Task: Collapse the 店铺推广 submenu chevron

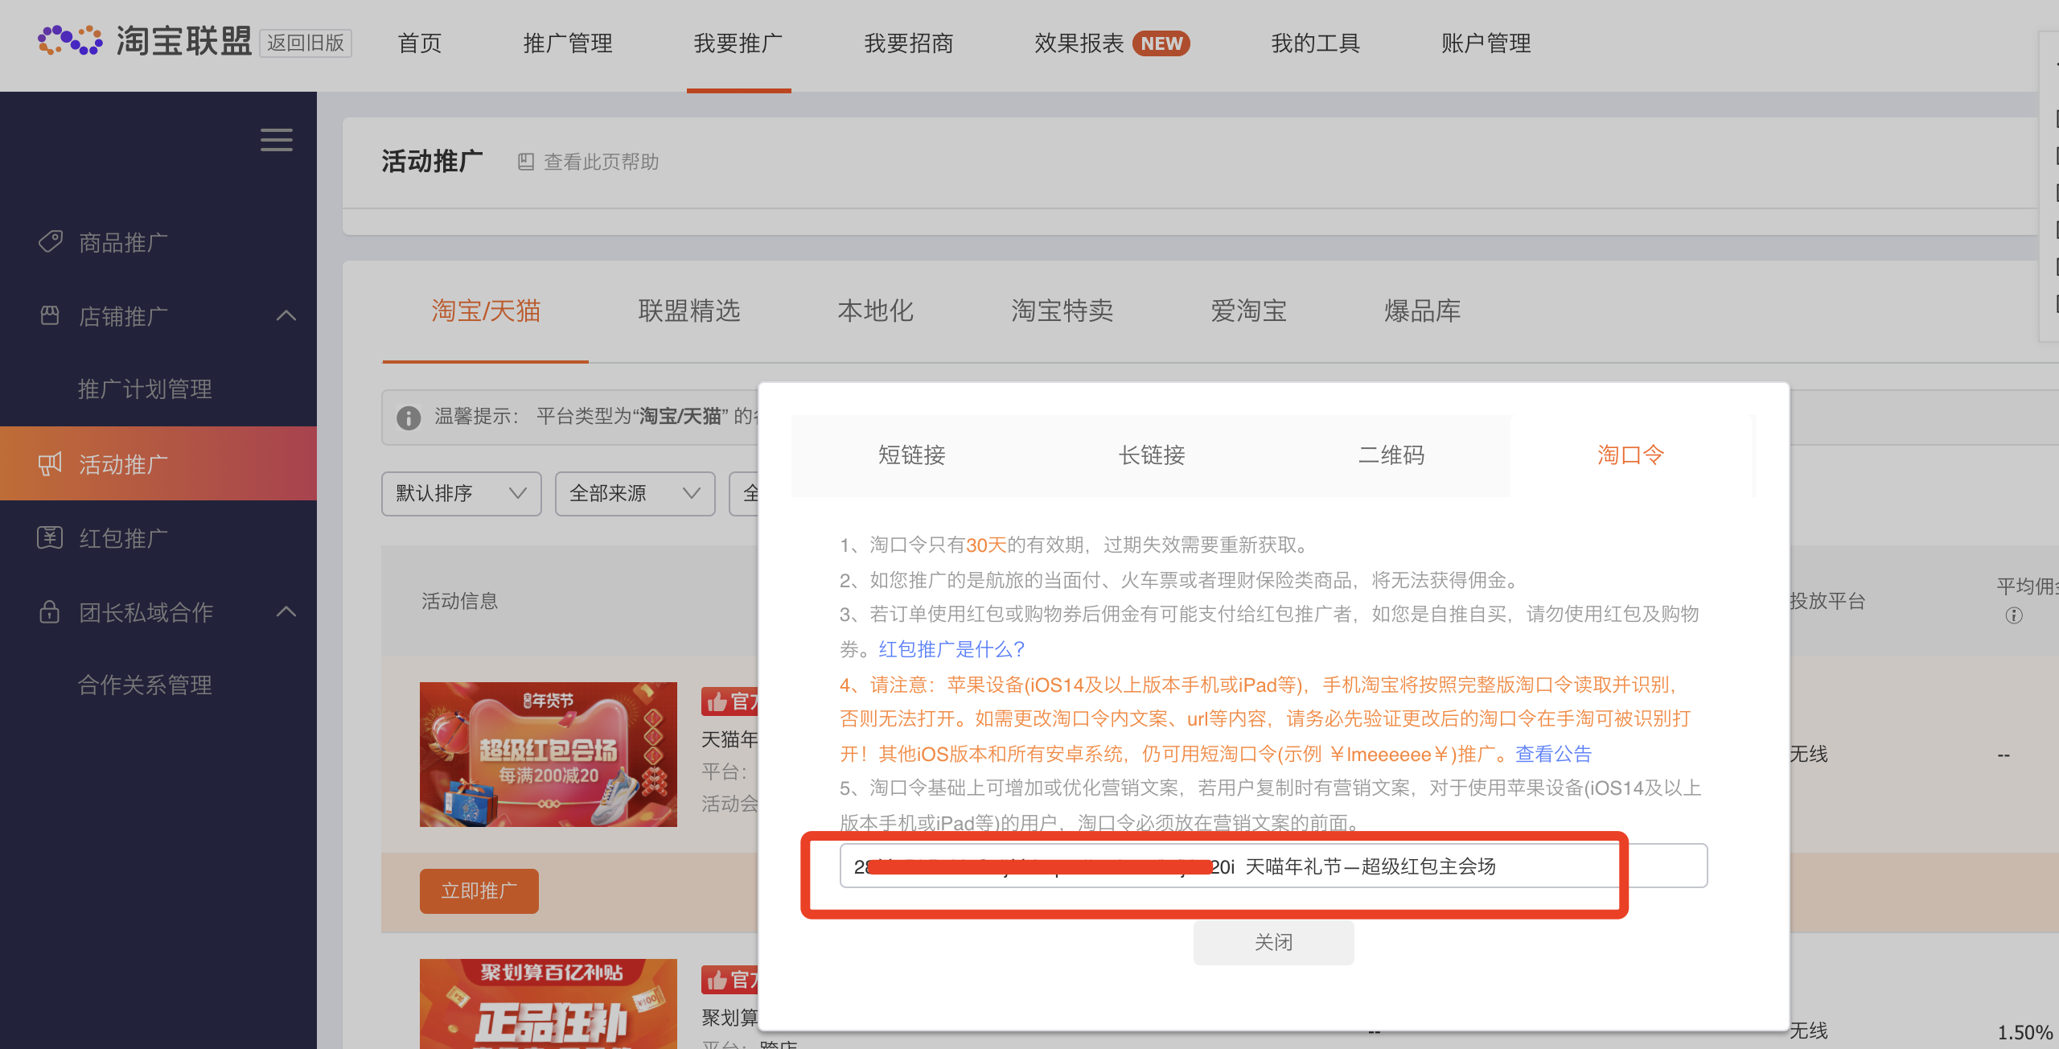Action: pos(286,315)
